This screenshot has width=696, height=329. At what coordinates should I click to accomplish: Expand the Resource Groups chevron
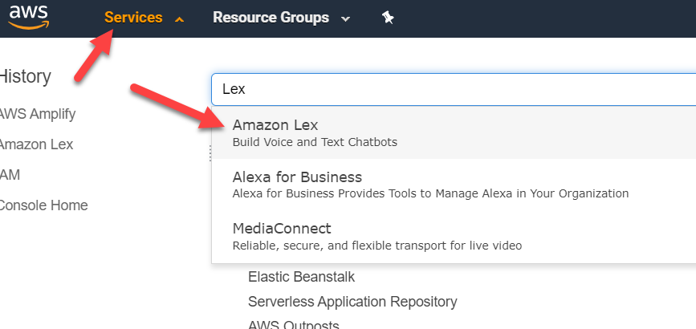tap(346, 19)
